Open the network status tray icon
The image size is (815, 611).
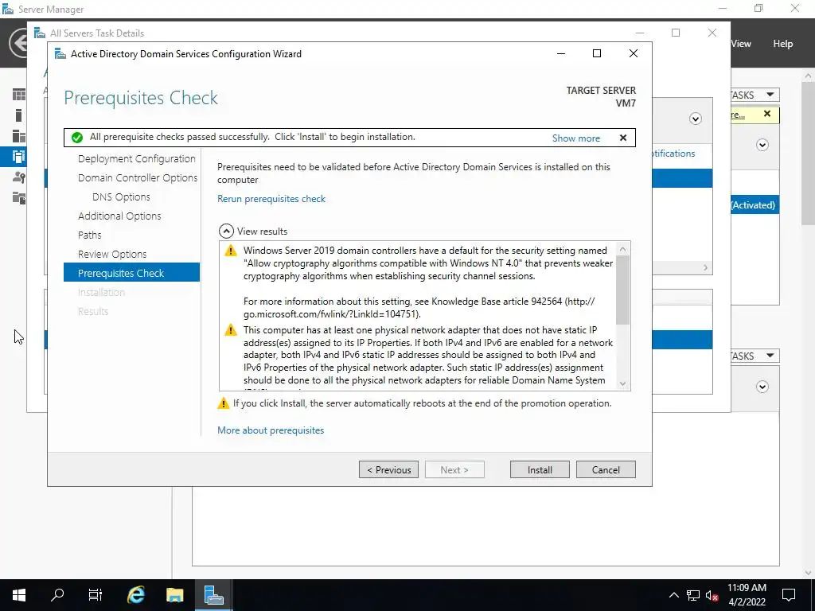(693, 595)
